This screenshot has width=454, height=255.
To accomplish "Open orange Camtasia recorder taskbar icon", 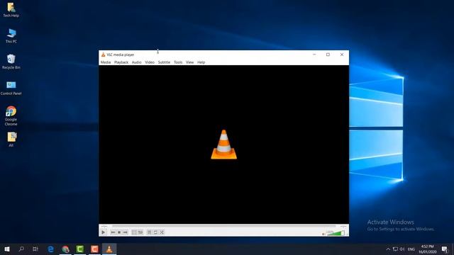I will 94,249.
